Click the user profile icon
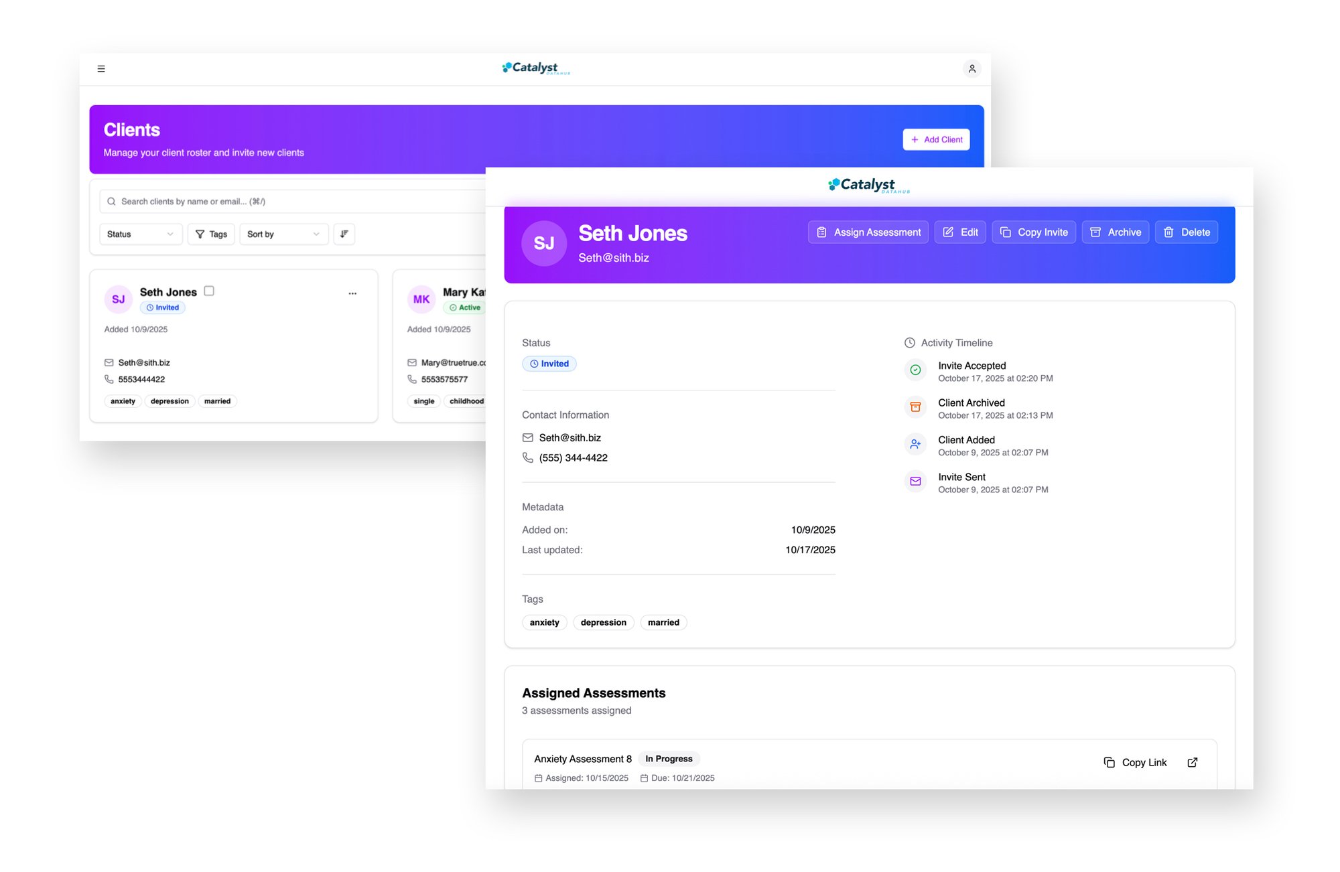This screenshot has width=1340, height=872. [972, 68]
